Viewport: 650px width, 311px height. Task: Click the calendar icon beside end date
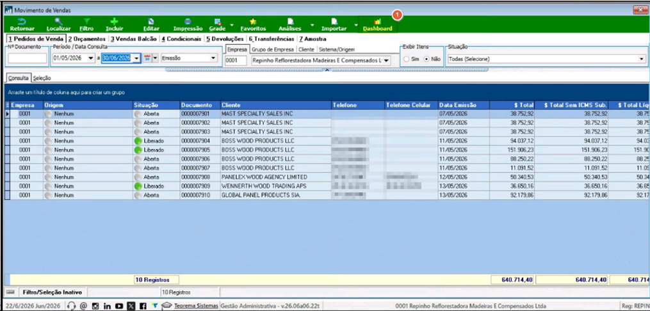tap(147, 58)
